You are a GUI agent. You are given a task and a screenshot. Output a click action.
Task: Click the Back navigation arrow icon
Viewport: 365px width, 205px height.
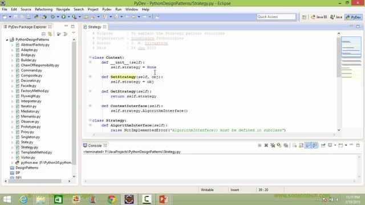coord(134,17)
